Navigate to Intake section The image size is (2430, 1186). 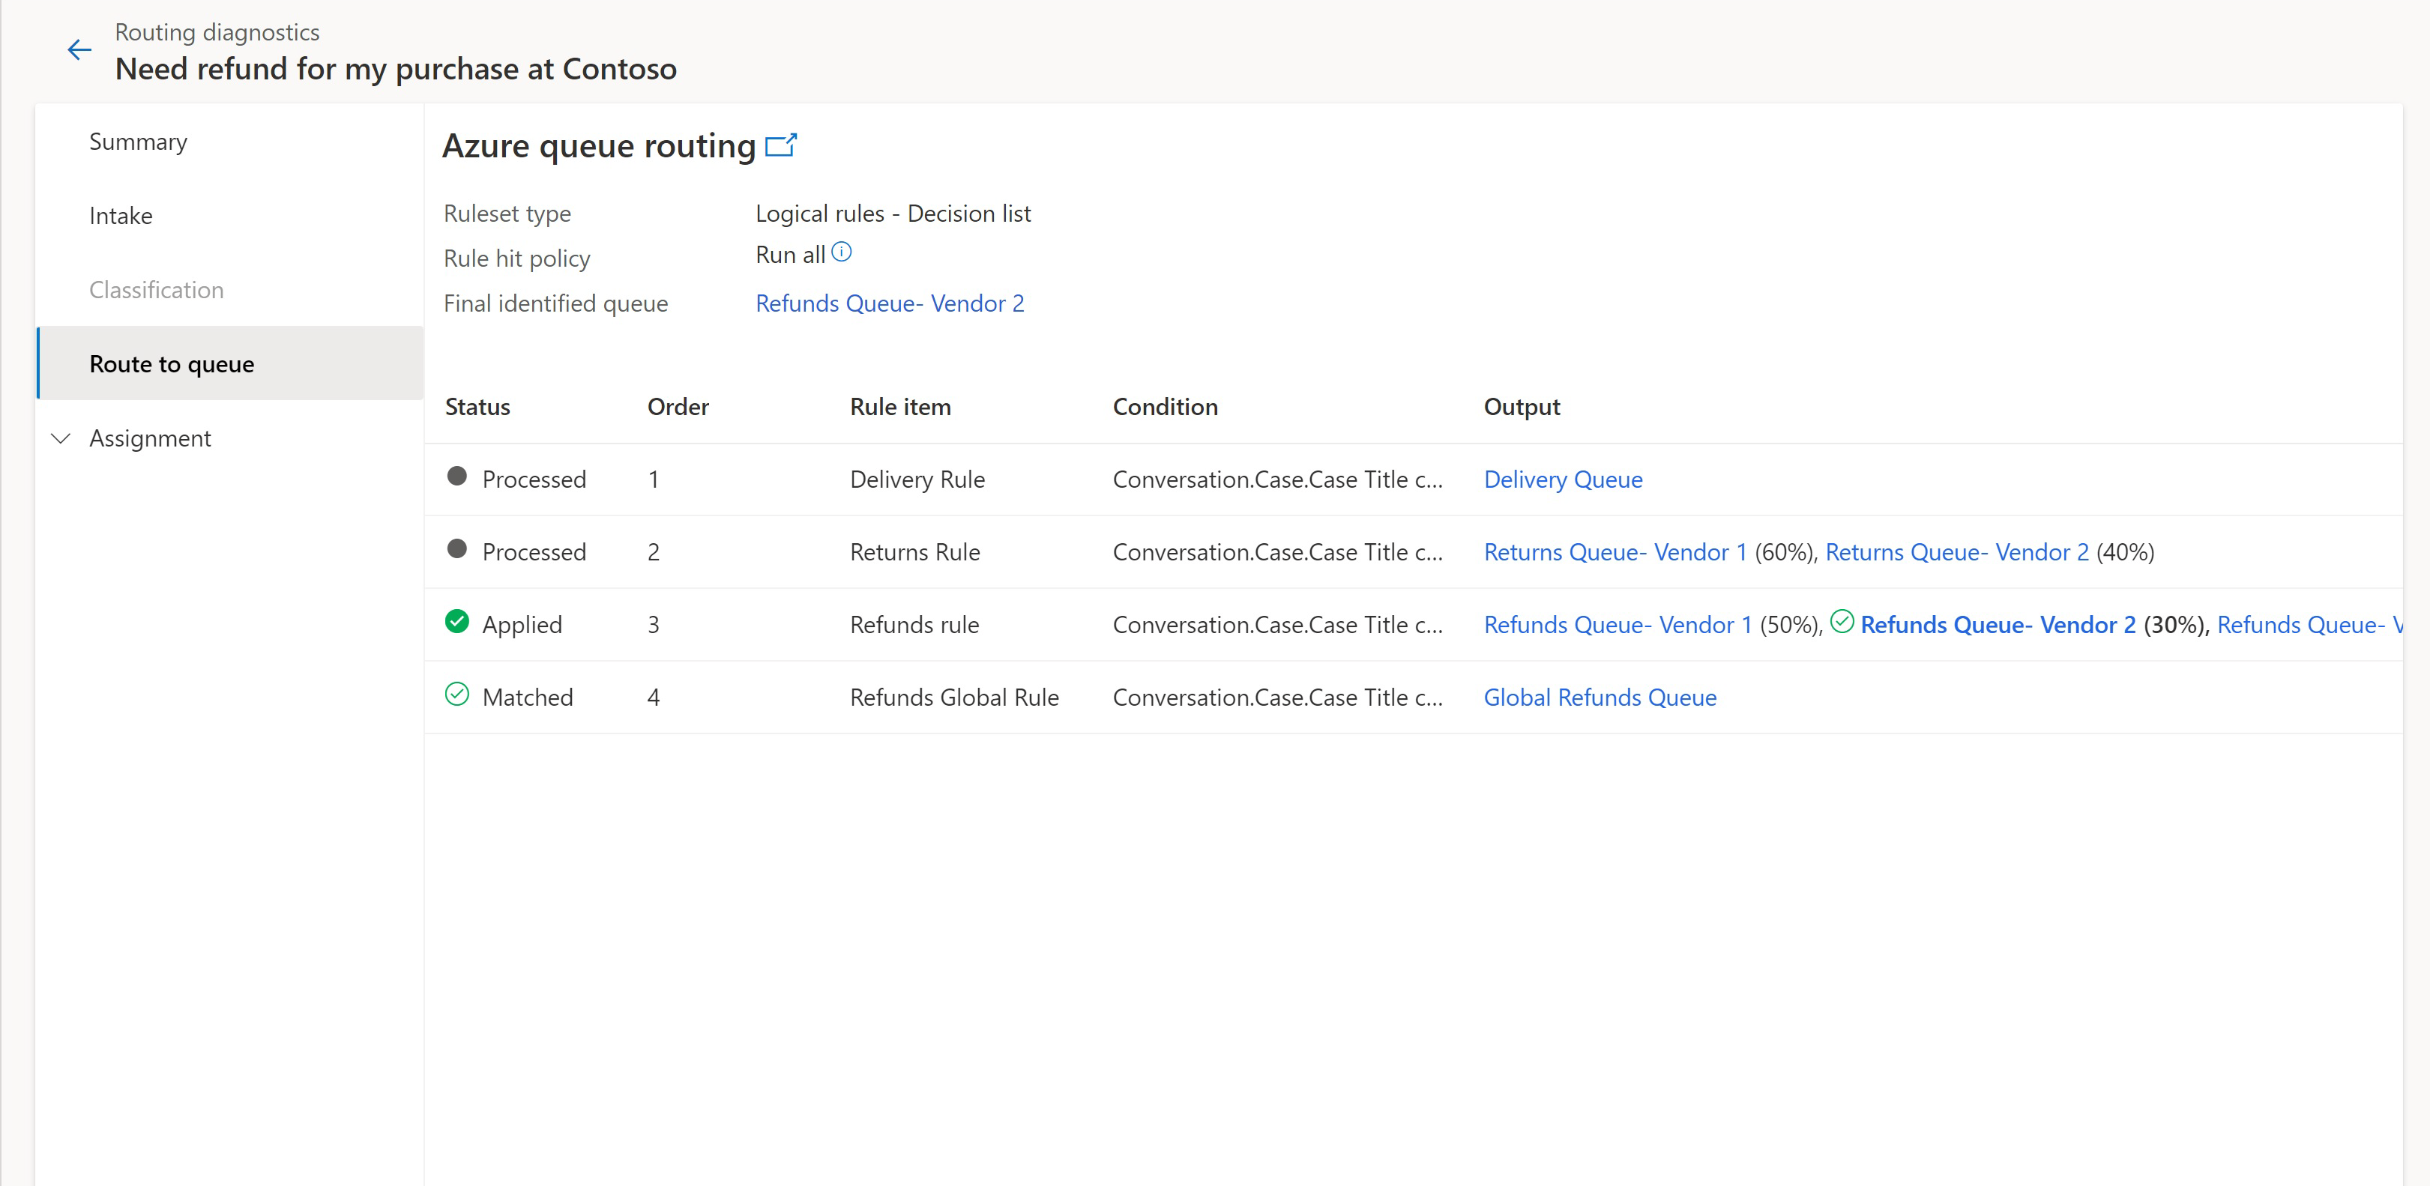[122, 215]
